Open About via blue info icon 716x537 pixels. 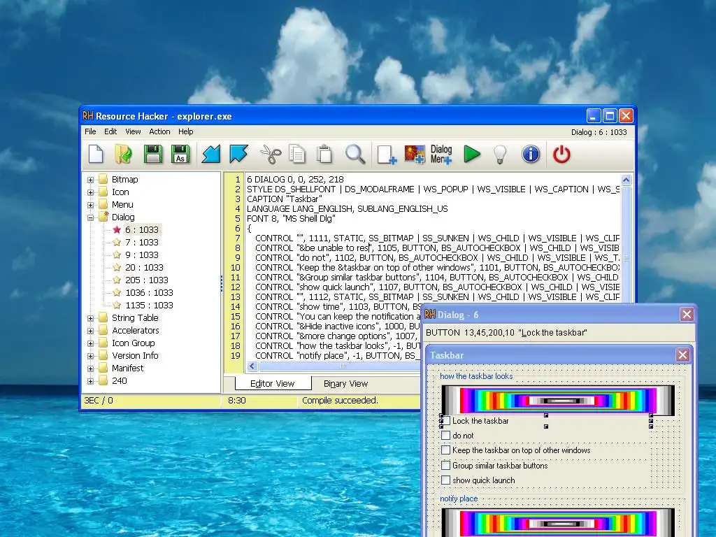(531, 154)
